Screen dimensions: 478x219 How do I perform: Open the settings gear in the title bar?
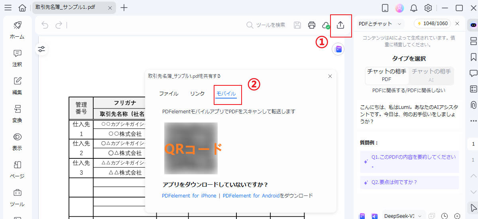click(428, 8)
